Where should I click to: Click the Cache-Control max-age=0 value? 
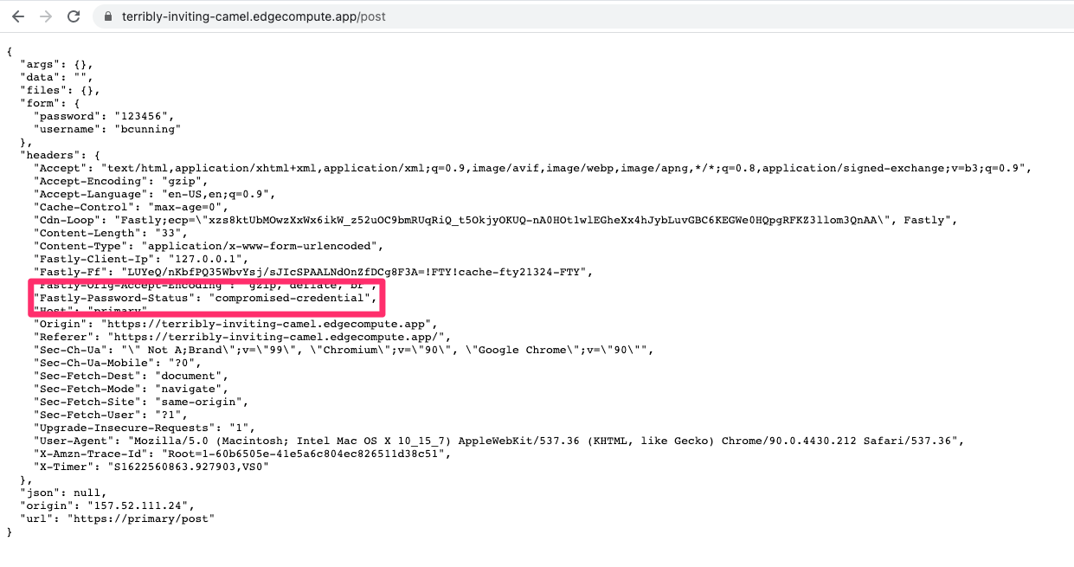click(186, 206)
